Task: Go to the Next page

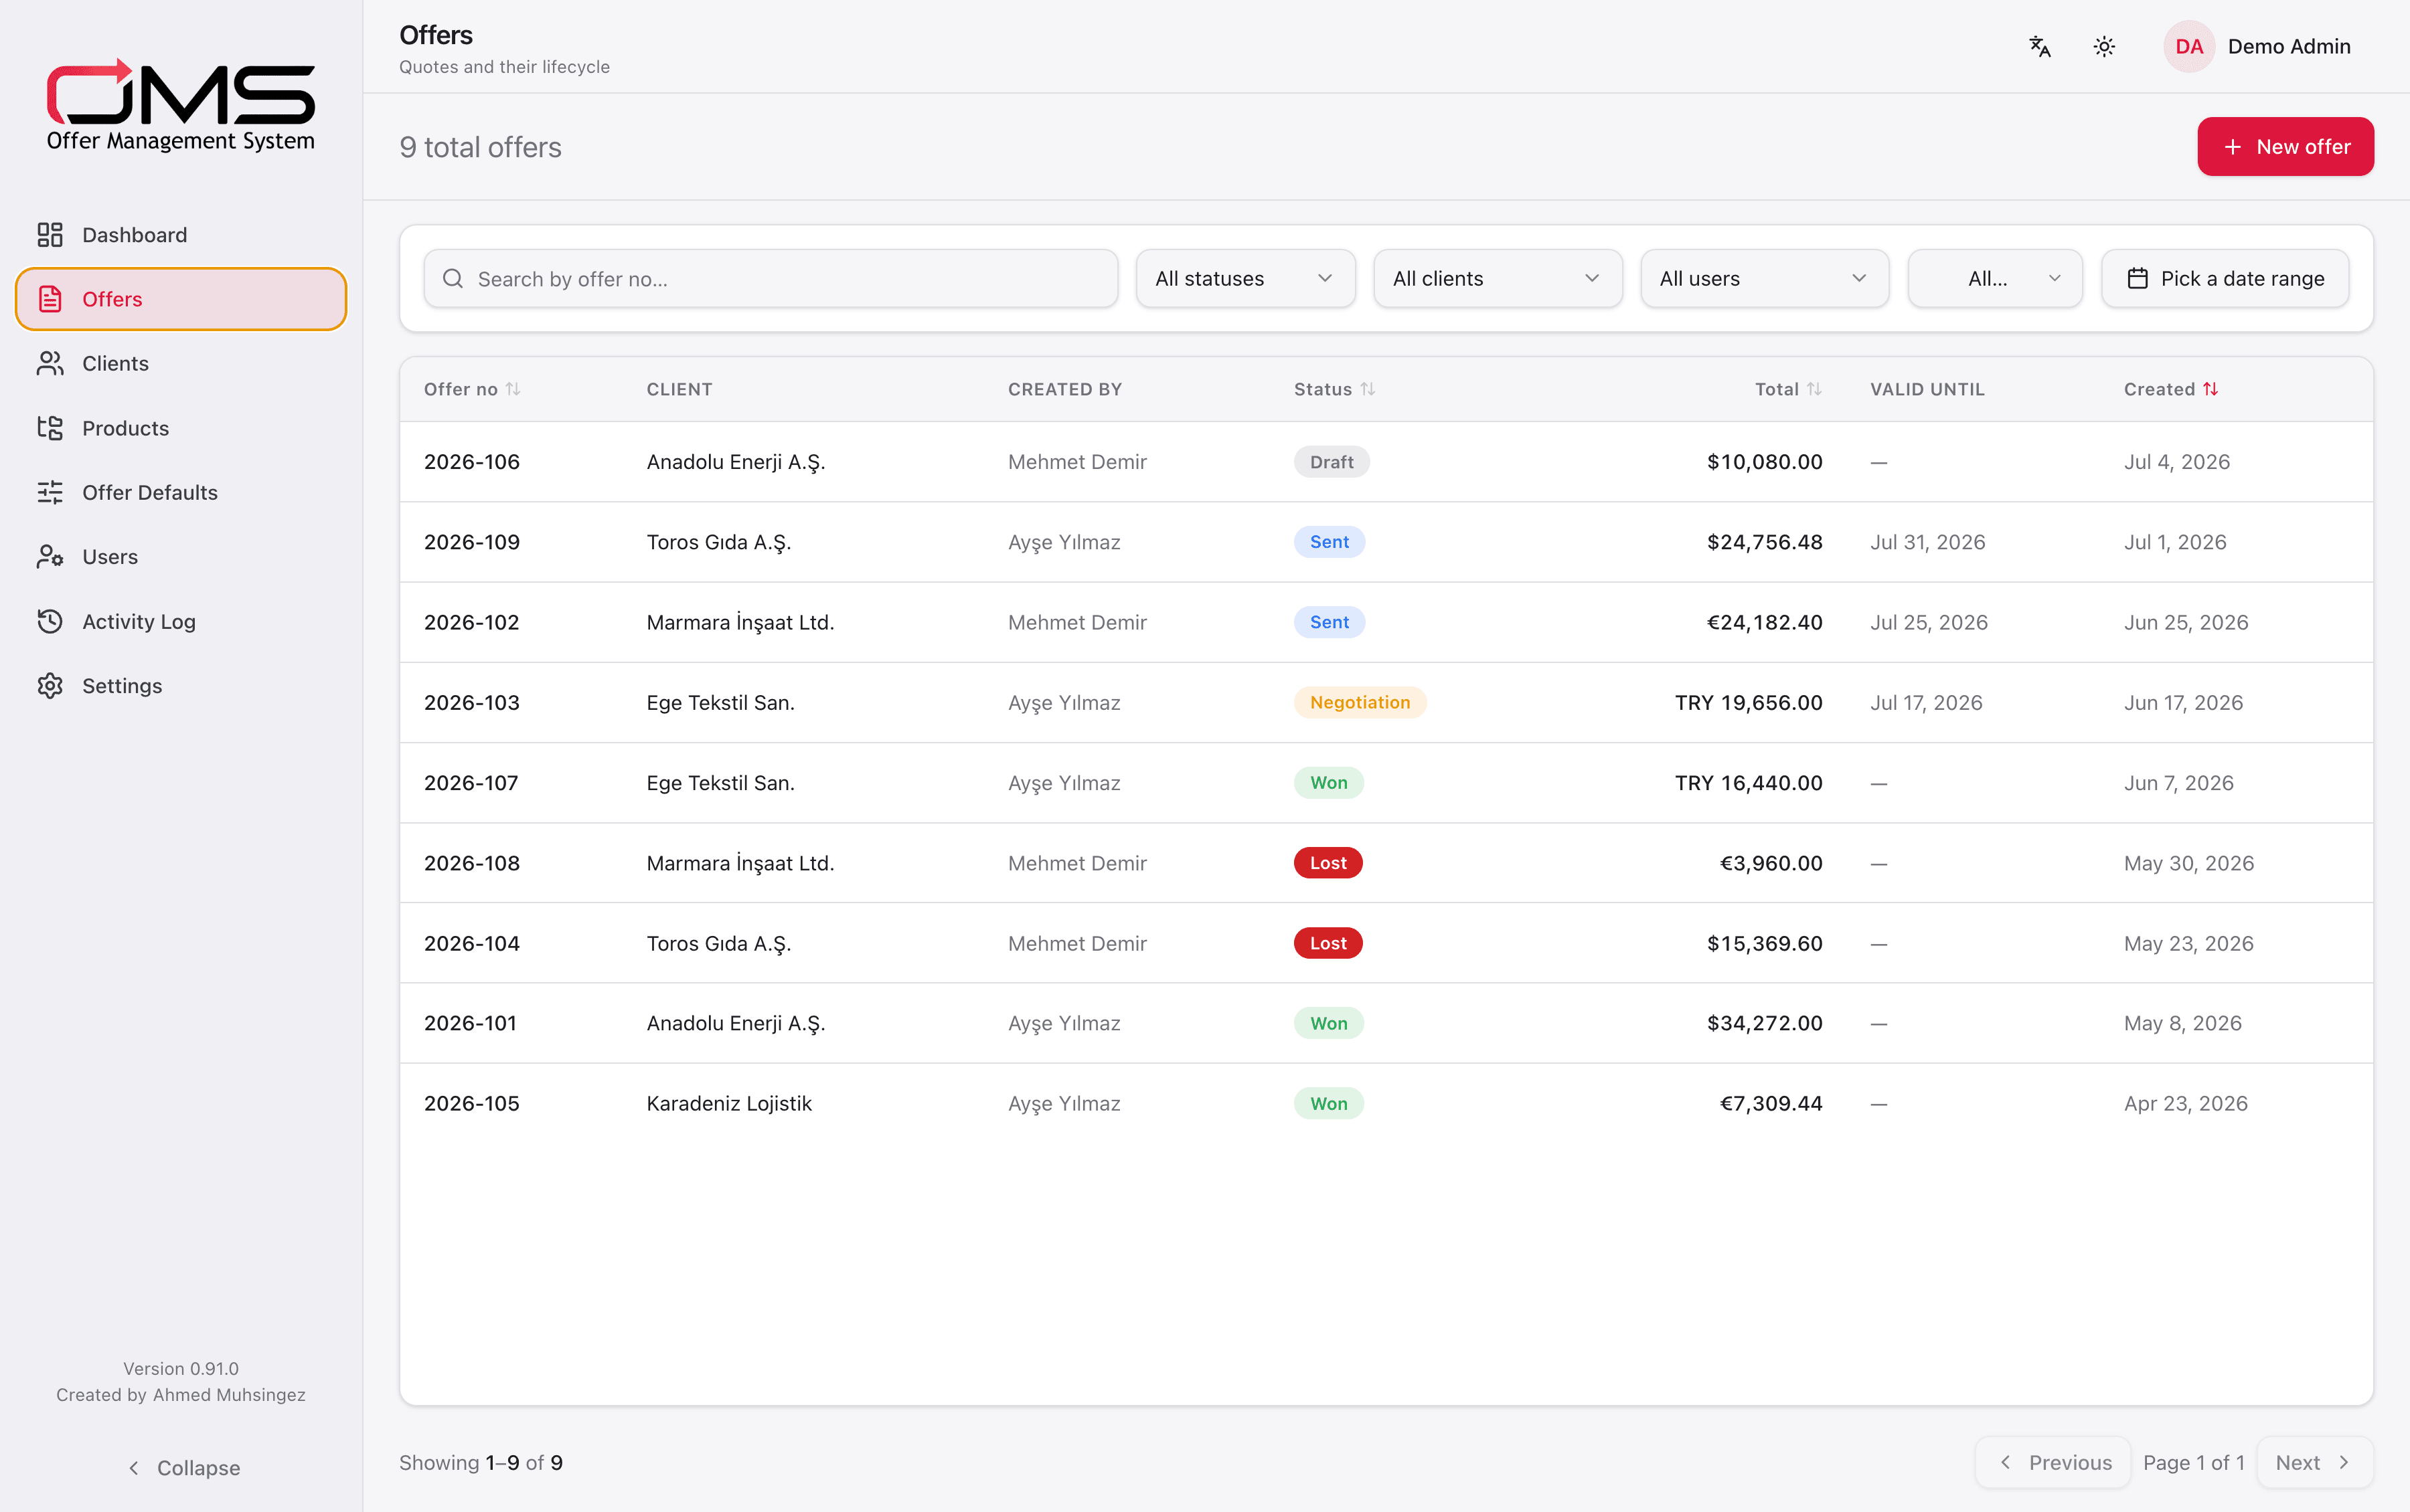Action: click(2315, 1463)
